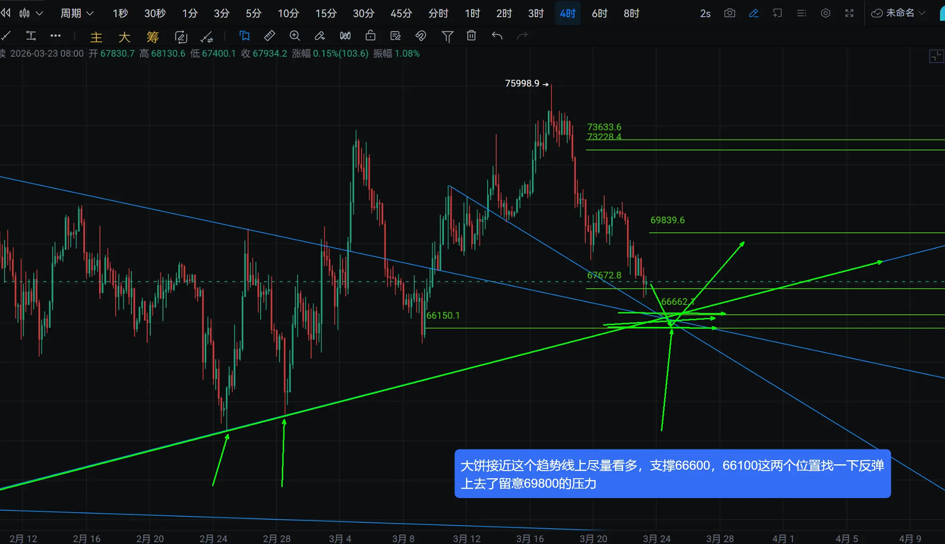Open the 未命名 layout dropdown
The width and height of the screenshot is (945, 544).
pyautogui.click(x=899, y=13)
